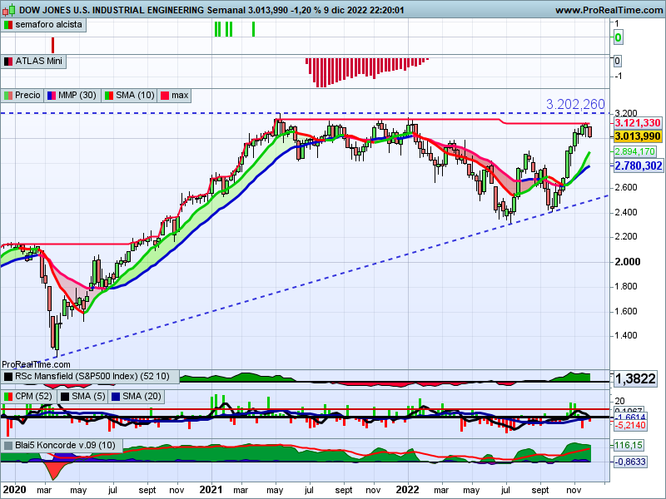Click the 116,15 Koncorde value tag

tap(629, 446)
